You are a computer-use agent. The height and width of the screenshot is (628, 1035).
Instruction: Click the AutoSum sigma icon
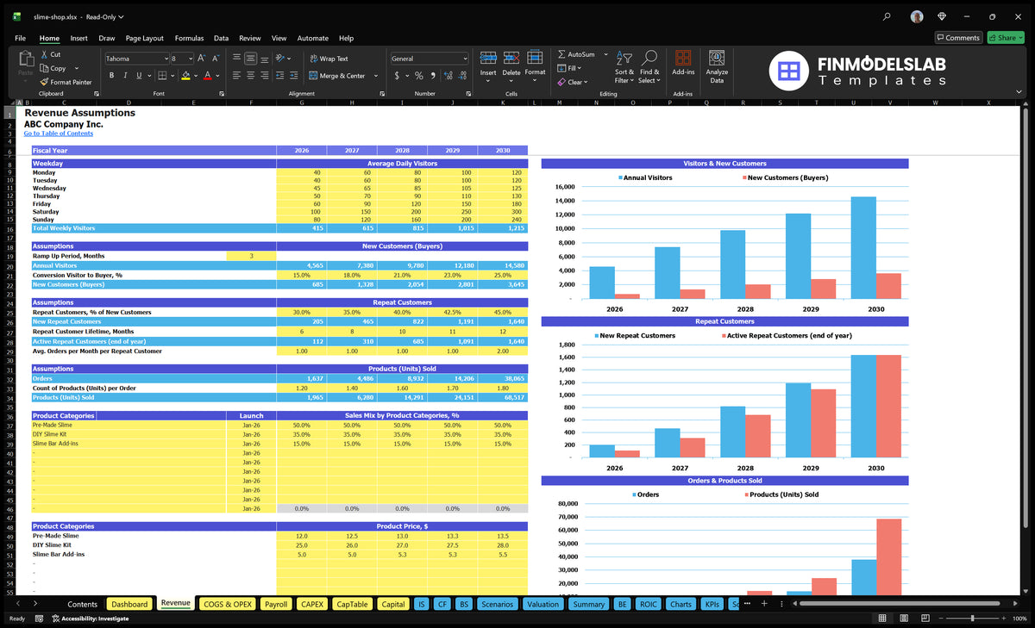coord(561,54)
